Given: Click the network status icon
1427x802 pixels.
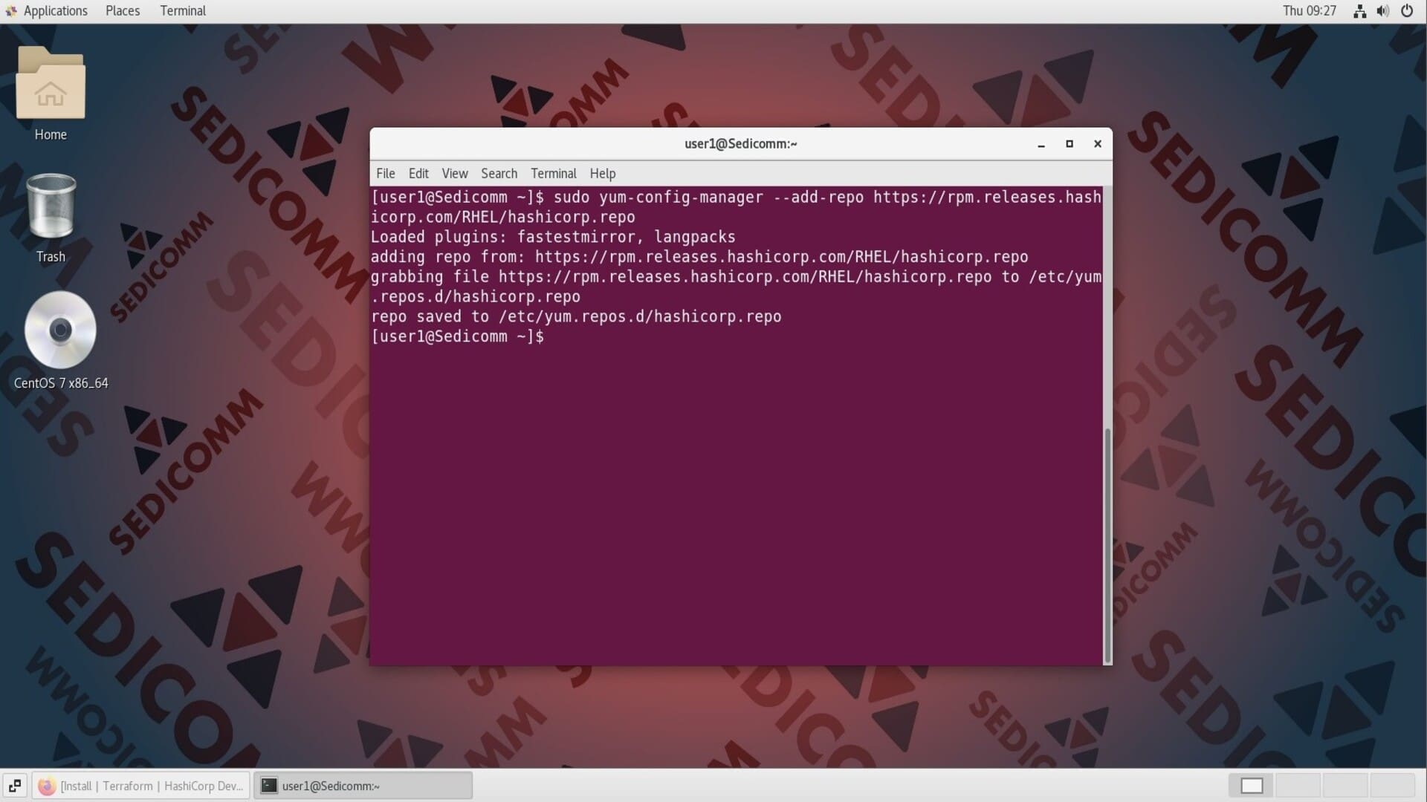Looking at the screenshot, I should 1359,11.
